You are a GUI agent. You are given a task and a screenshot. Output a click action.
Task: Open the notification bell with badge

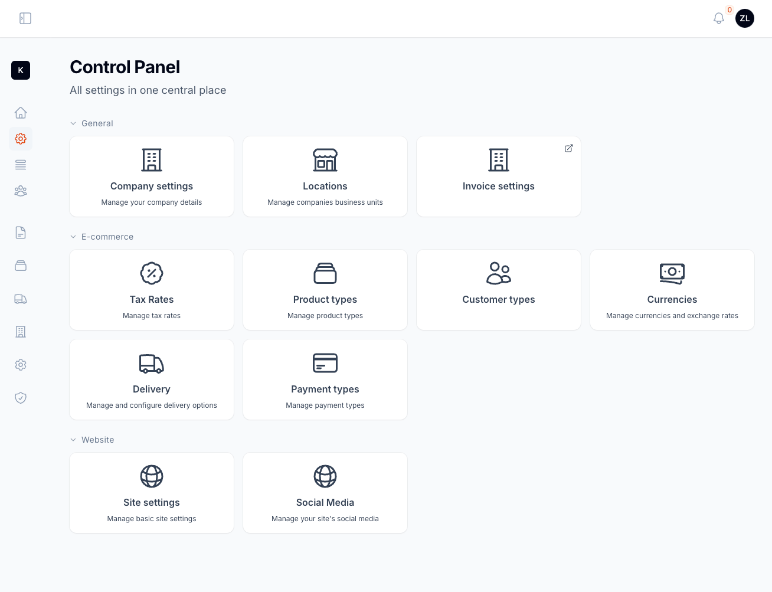tap(719, 18)
